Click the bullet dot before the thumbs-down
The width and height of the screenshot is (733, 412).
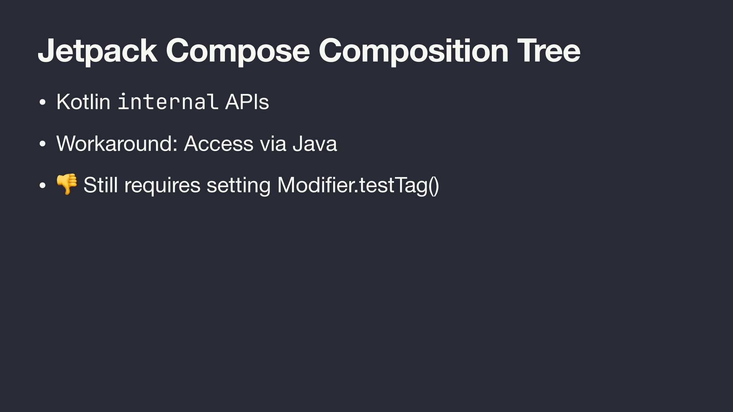tap(42, 186)
